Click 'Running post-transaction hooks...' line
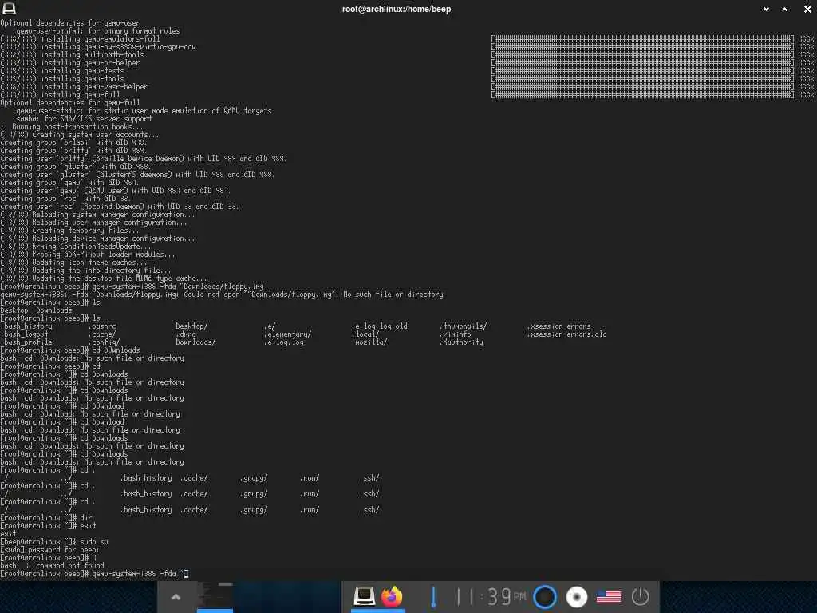This screenshot has width=817, height=613. pos(71,126)
